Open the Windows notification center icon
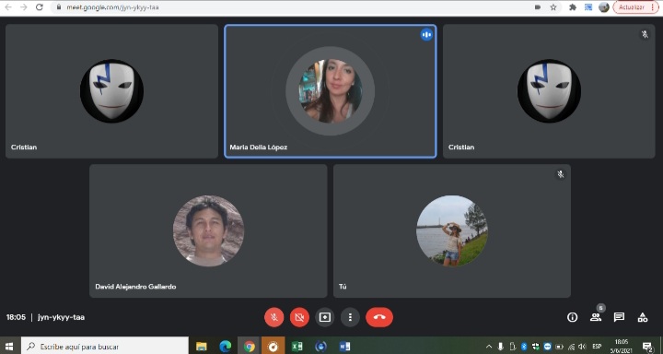This screenshot has width=663, height=354. coord(647,347)
